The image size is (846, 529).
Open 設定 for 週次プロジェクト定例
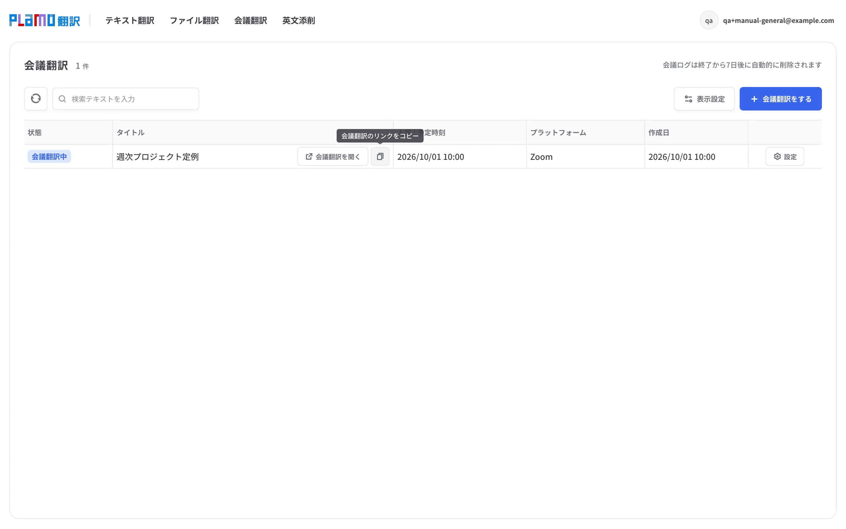pyautogui.click(x=785, y=156)
